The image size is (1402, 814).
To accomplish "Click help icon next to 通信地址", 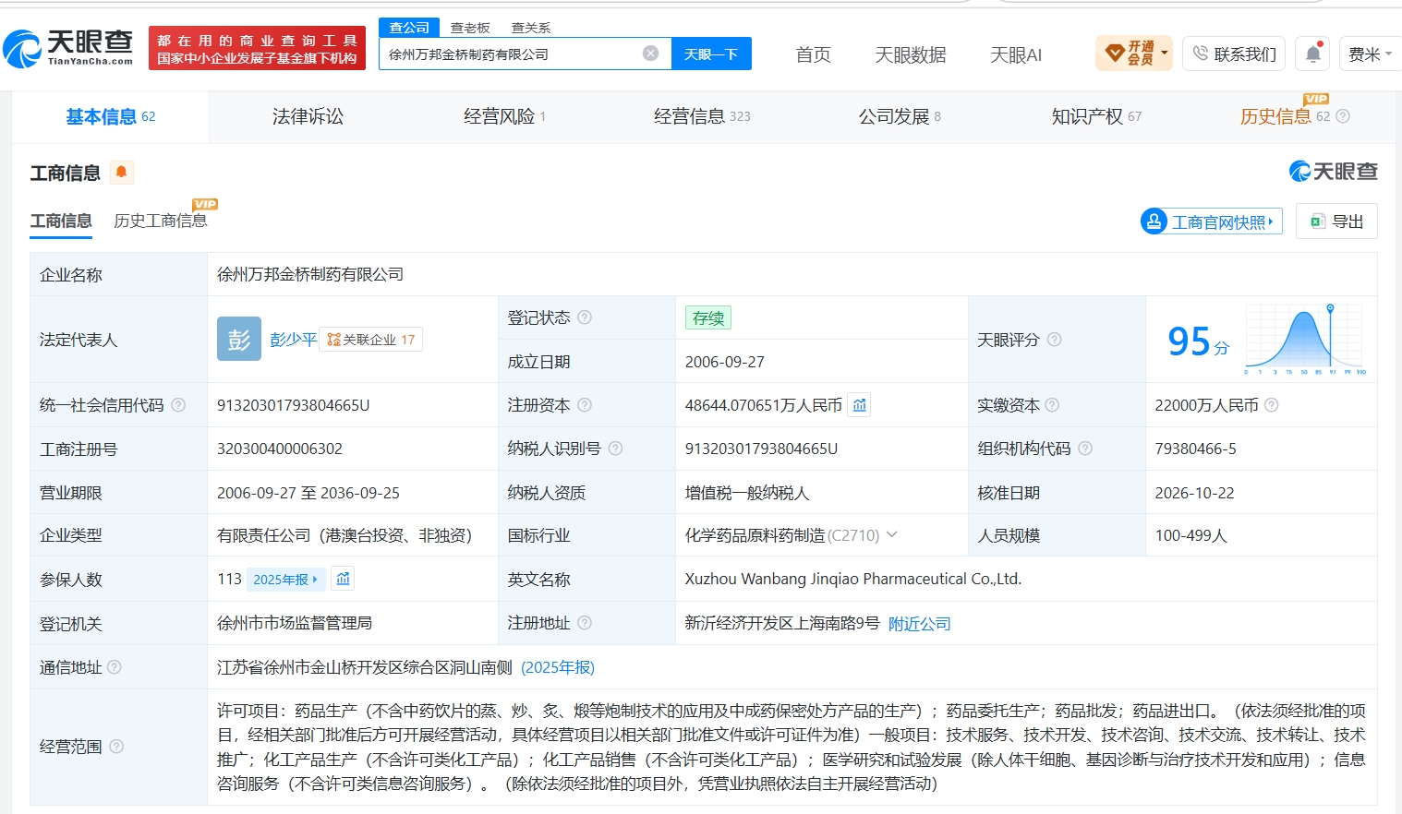I will click(115, 666).
